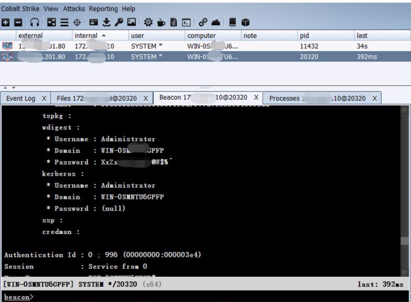Screen dimensions: 411x302
Task: Click the credman line in console output
Action: [61, 232]
